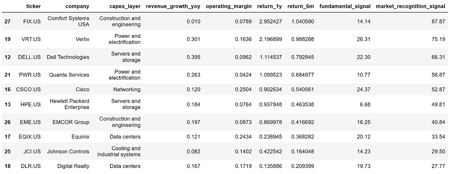Click row index 19
The width and height of the screenshot is (450, 174).
click(x=7, y=39)
